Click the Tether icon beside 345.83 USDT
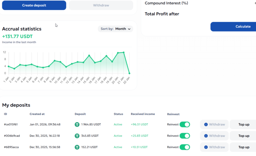256x156 pixels. pyautogui.click(x=77, y=136)
